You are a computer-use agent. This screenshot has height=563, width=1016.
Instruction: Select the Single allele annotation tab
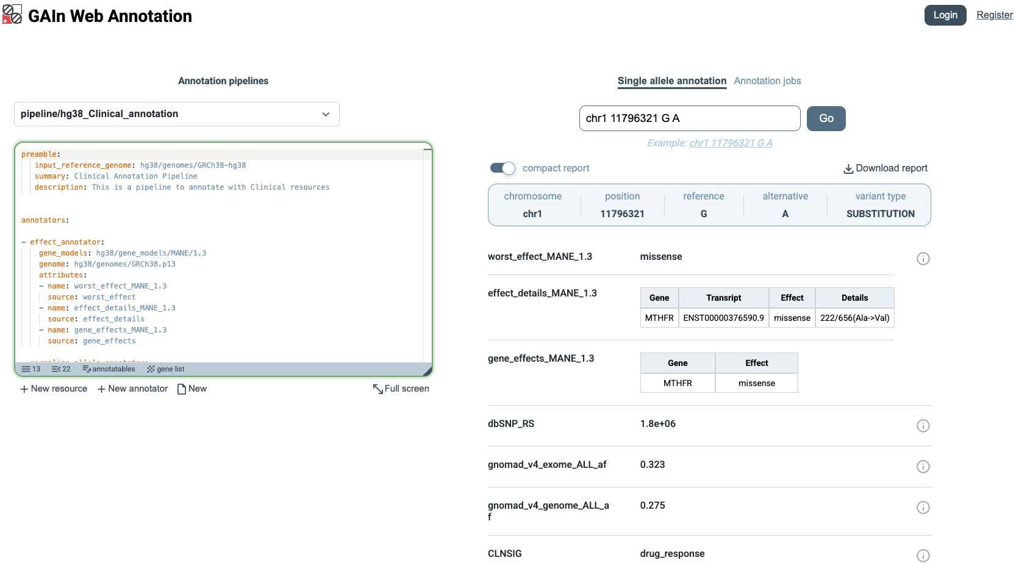point(672,81)
